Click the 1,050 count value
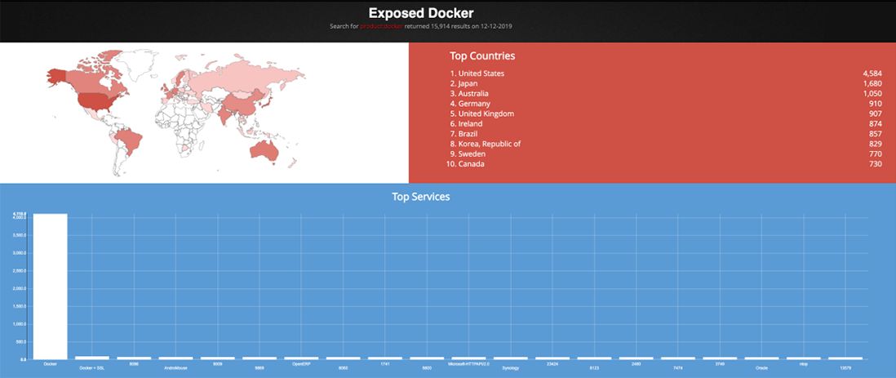The width and height of the screenshot is (896, 378). [x=872, y=93]
